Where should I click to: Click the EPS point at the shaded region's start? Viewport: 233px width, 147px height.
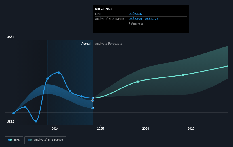click(47, 79)
